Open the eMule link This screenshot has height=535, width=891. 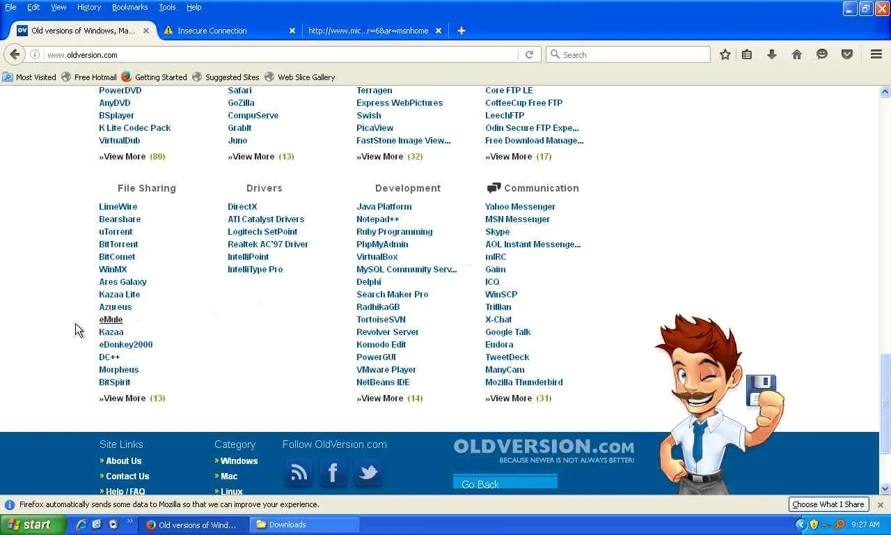[x=111, y=320]
